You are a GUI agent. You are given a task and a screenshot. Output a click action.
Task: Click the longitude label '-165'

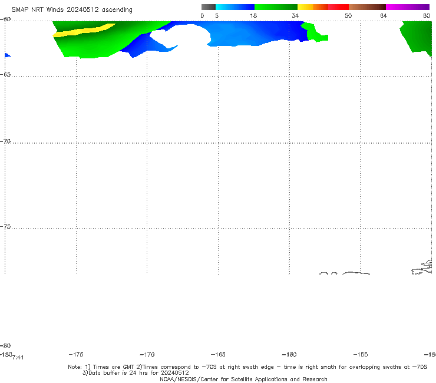tap(218, 354)
